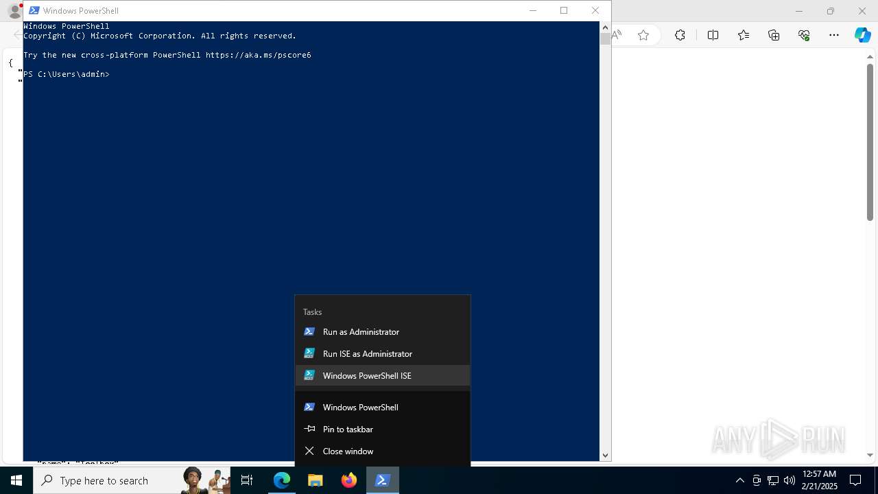The image size is (878, 494).
Task: Add this page to favorites in Edge
Action: [643, 35]
